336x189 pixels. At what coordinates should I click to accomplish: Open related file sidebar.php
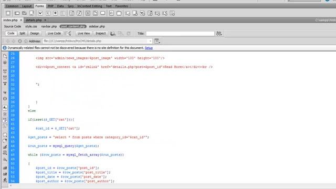(97, 26)
